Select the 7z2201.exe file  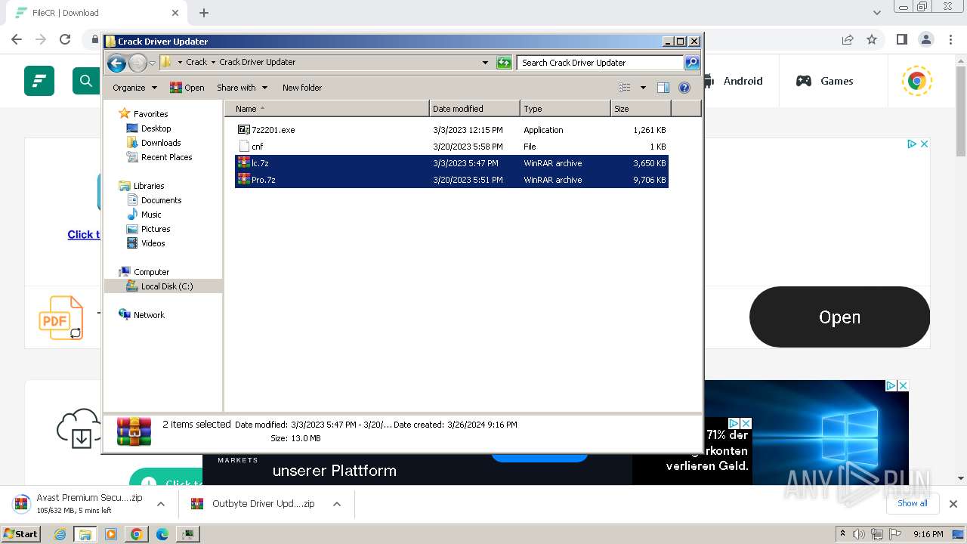[452, 130]
